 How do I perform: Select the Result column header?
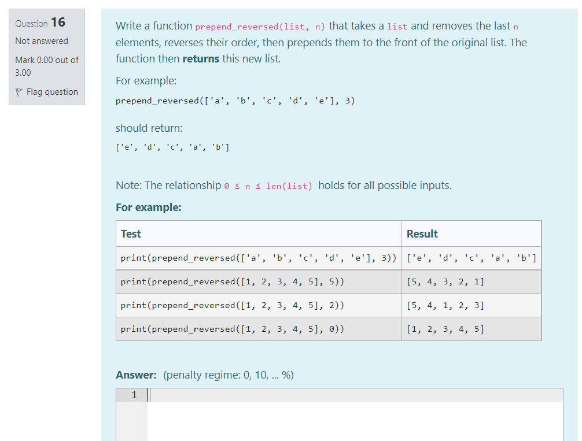point(421,234)
